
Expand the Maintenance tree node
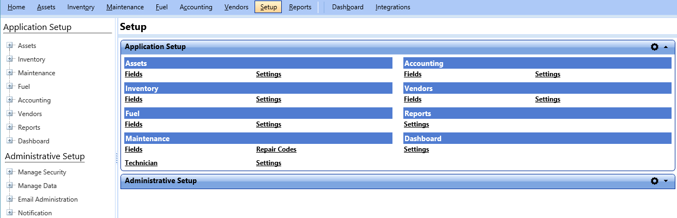point(10,73)
